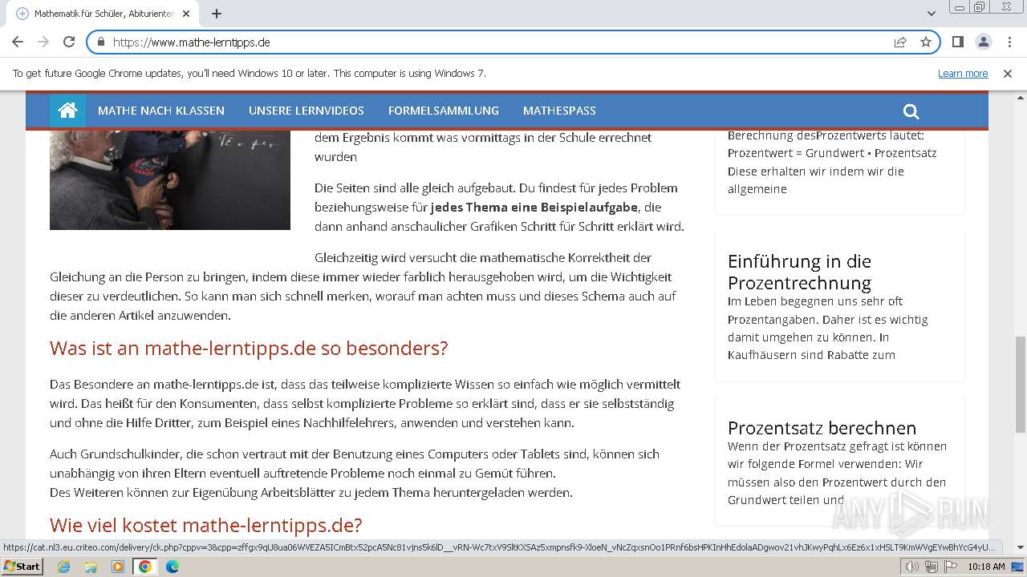Show the system clock at 10:18 AM

pyautogui.click(x=986, y=567)
